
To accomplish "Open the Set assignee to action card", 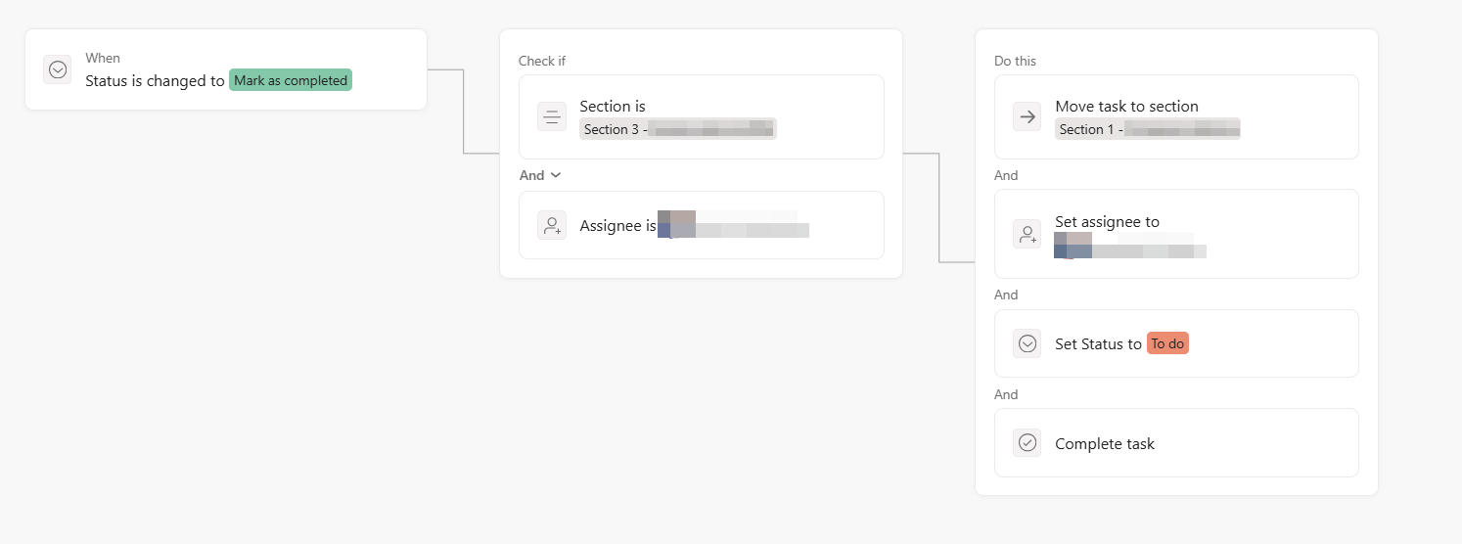I will [x=1272, y=235].
